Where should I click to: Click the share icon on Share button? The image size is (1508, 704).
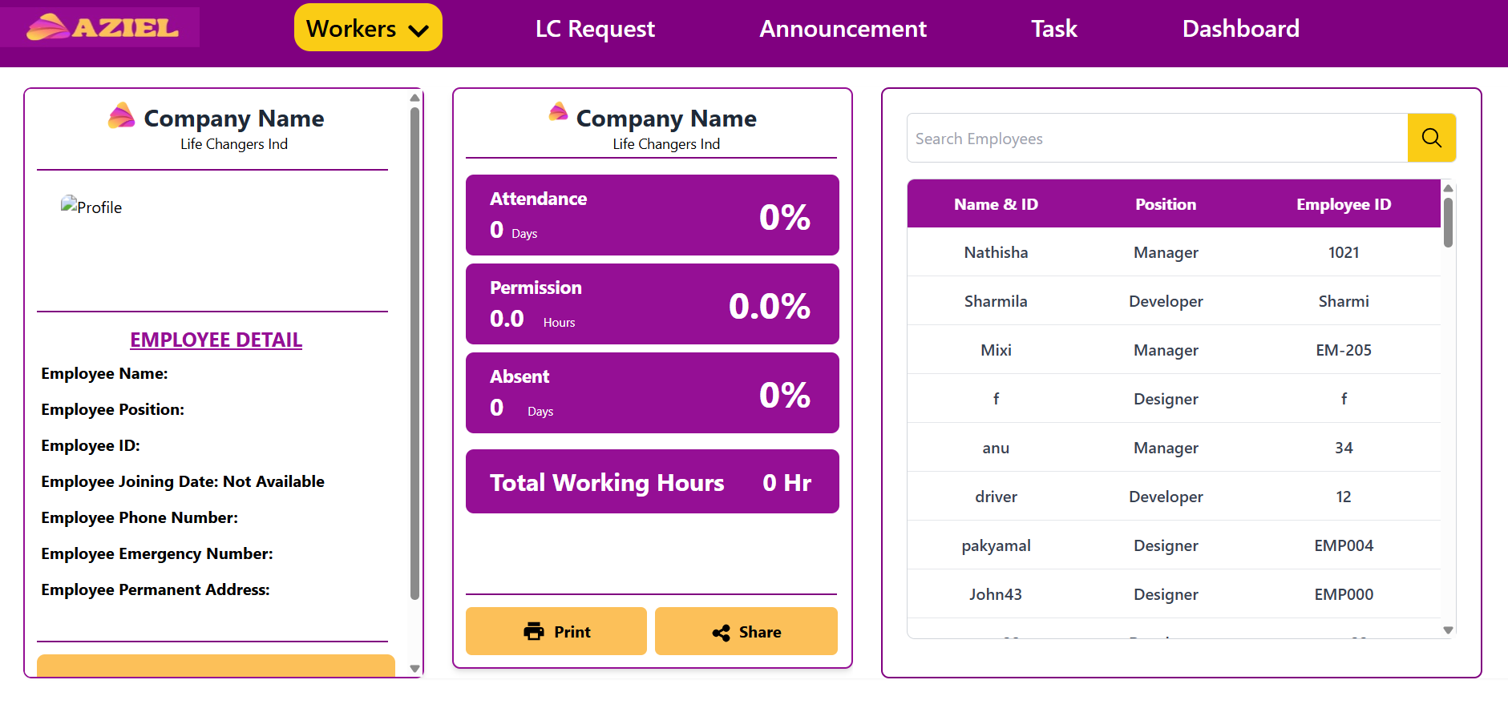(x=721, y=633)
